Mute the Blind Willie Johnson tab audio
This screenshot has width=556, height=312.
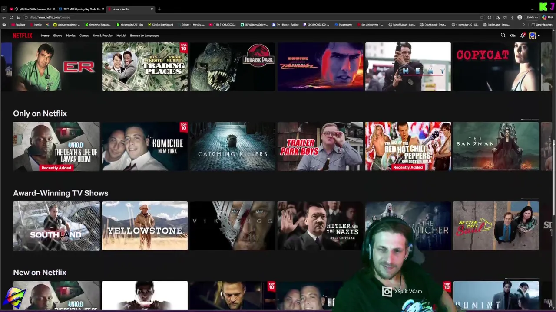click(16, 9)
